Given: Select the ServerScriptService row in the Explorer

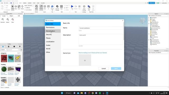Looking at the screenshot, I should tap(156, 28).
